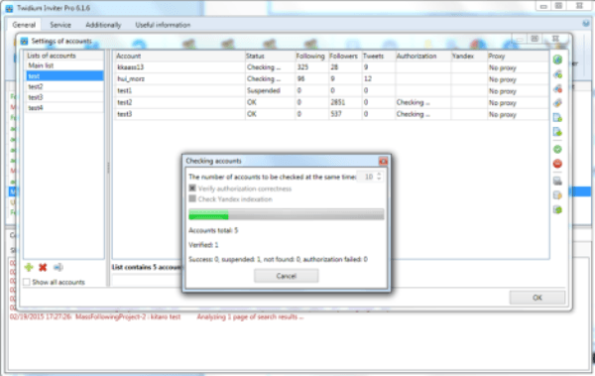The height and width of the screenshot is (376, 595).
Task: Sort by the Tweets column header
Action: 379,56
